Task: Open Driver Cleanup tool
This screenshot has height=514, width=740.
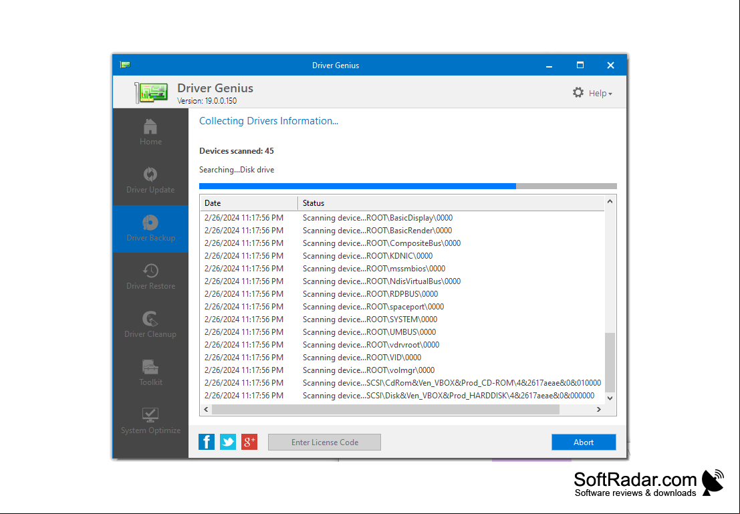Action: coord(150,325)
